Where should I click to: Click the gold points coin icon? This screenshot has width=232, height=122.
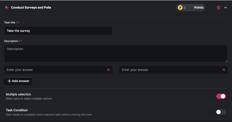pyautogui.click(x=180, y=8)
